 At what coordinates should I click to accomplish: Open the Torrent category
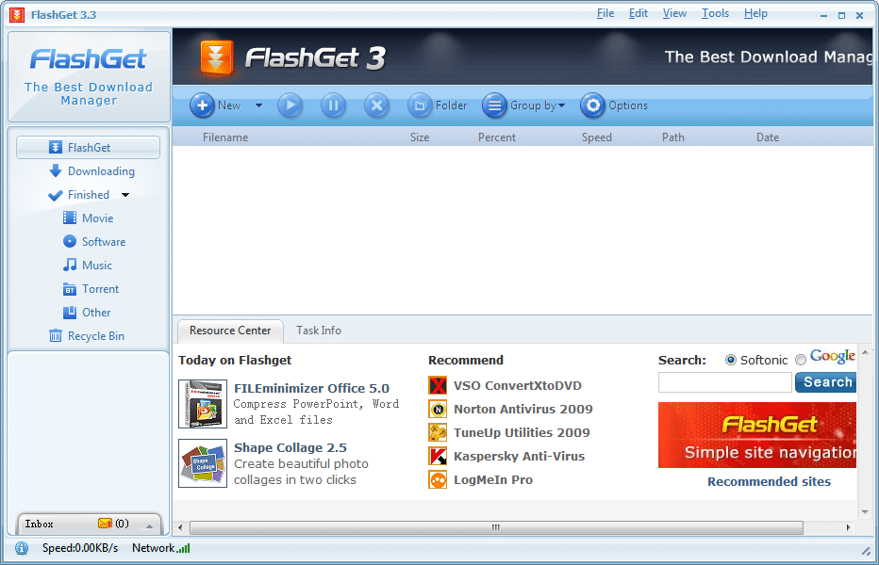pyautogui.click(x=91, y=289)
